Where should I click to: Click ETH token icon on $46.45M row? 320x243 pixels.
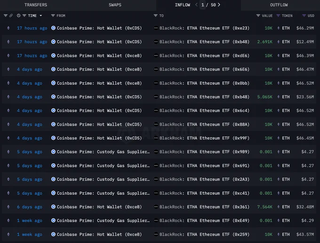[x=279, y=138]
